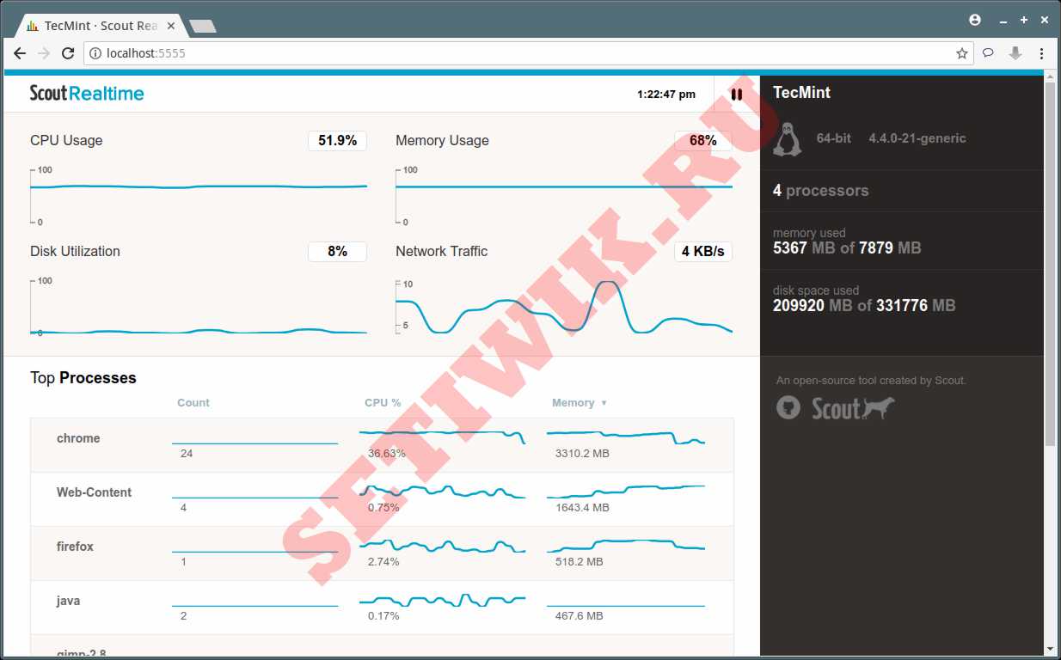Click the 4.4.0-21-generic kernel version

point(917,138)
